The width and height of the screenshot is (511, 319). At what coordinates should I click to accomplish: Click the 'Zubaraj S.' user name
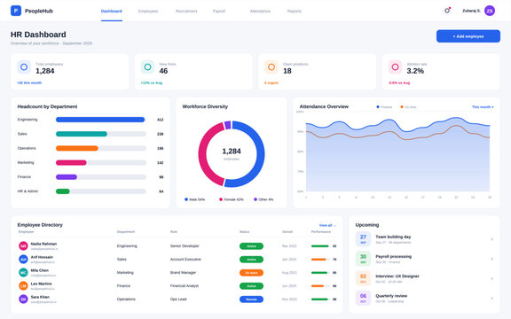[x=471, y=11]
